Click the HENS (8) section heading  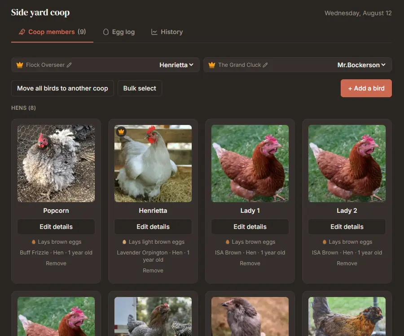click(23, 108)
